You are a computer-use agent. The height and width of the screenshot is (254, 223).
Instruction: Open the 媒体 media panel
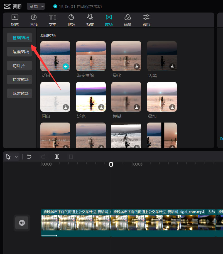(14, 20)
